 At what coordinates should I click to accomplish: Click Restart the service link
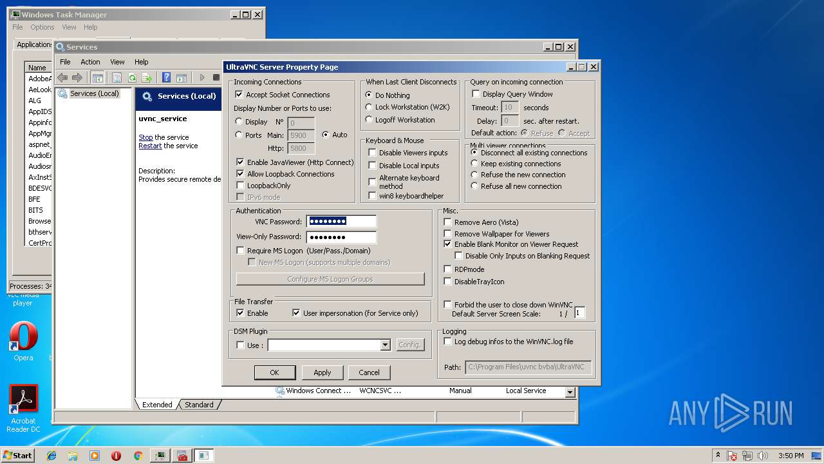click(150, 146)
